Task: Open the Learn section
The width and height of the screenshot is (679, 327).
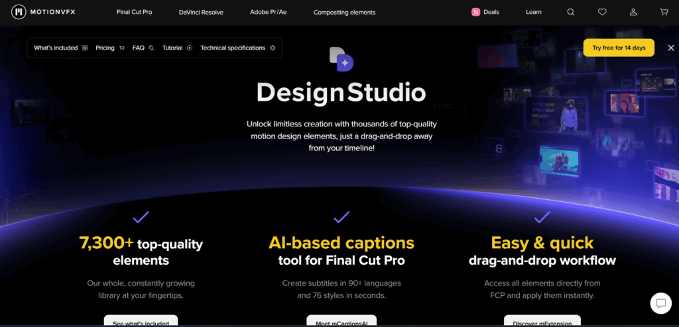Action: tap(533, 12)
